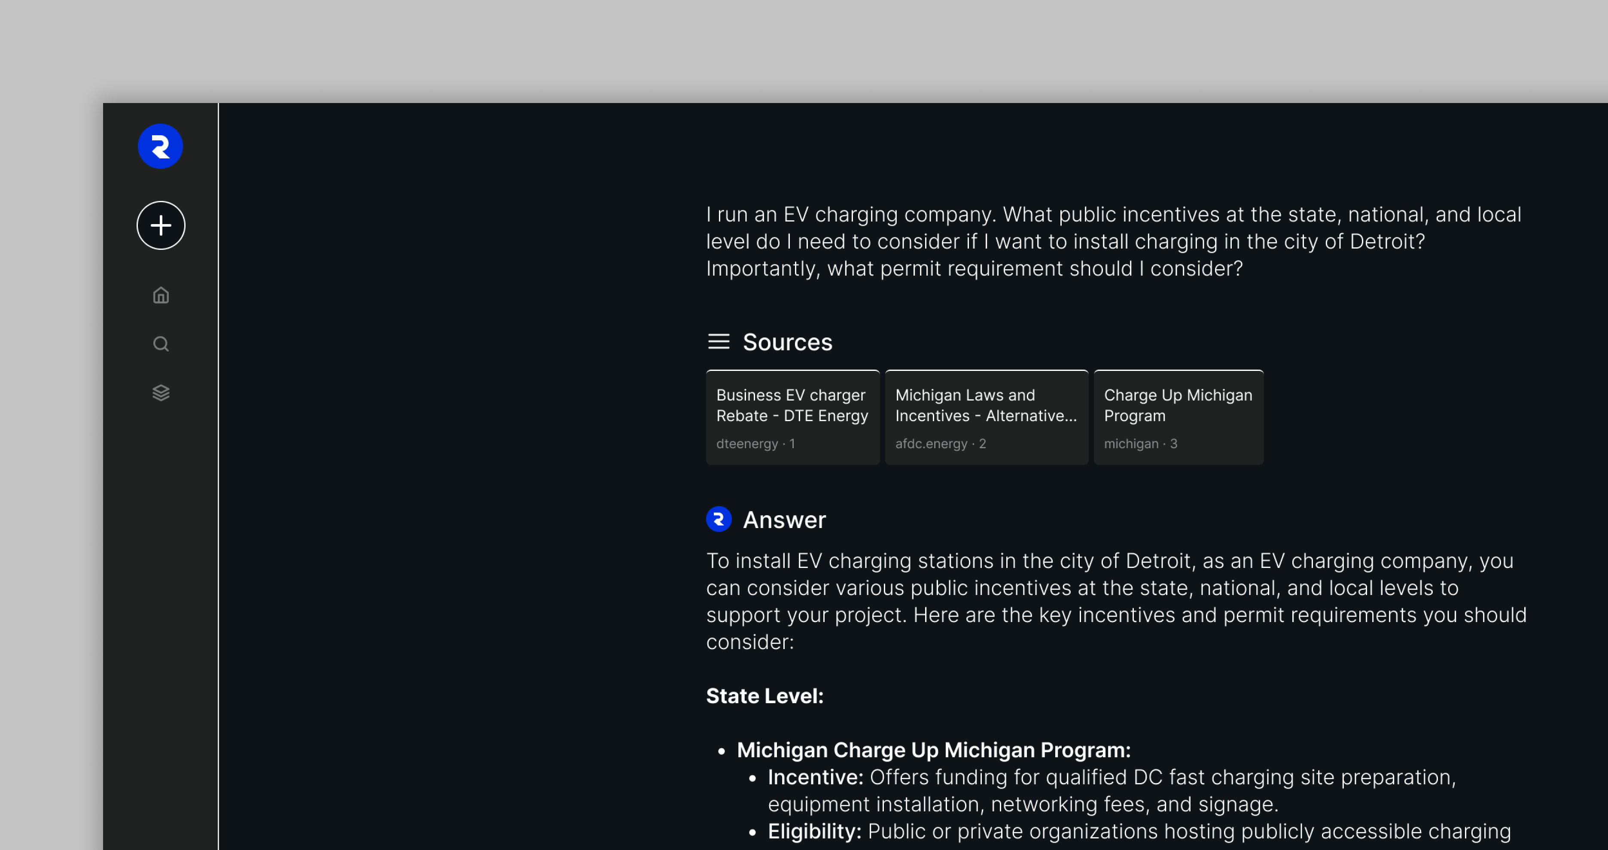
Task: Go to Home via the sidebar house icon
Action: (161, 295)
